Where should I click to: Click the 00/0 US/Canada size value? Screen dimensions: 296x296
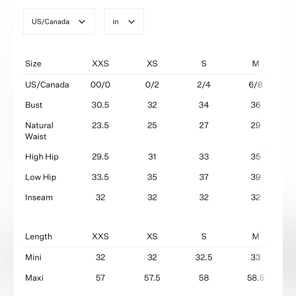pos(100,85)
